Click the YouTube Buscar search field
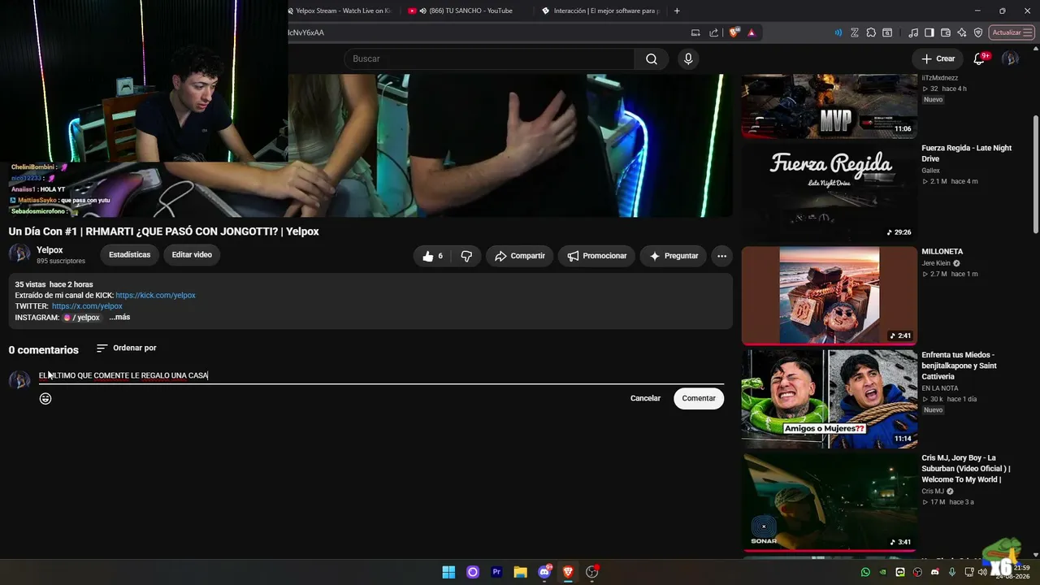Viewport: 1040px width, 585px height. tap(489, 58)
